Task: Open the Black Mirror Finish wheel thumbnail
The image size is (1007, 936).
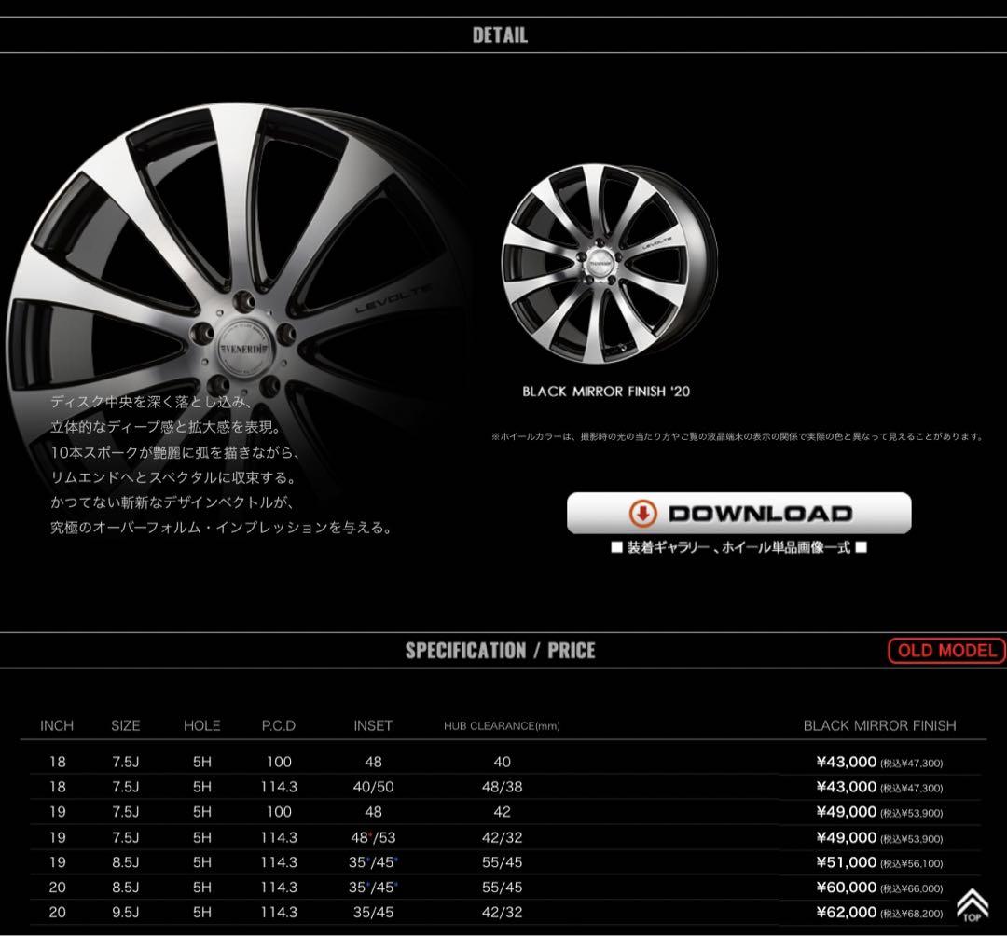Action: 608,263
